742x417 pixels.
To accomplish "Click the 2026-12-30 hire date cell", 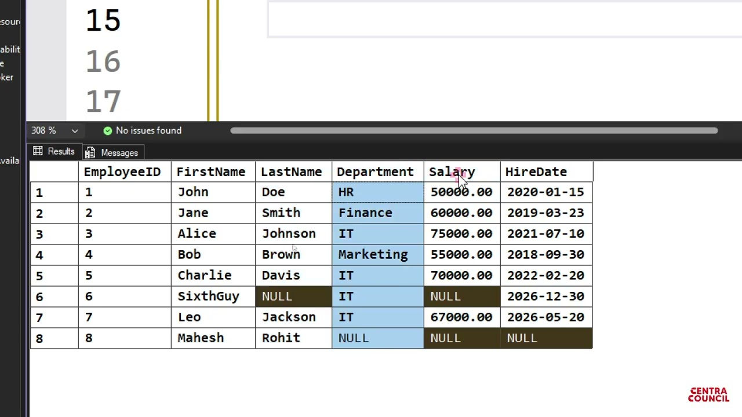I will [x=547, y=297].
